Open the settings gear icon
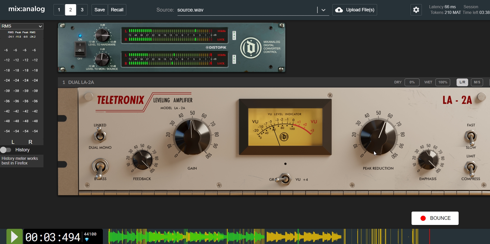 [416, 10]
